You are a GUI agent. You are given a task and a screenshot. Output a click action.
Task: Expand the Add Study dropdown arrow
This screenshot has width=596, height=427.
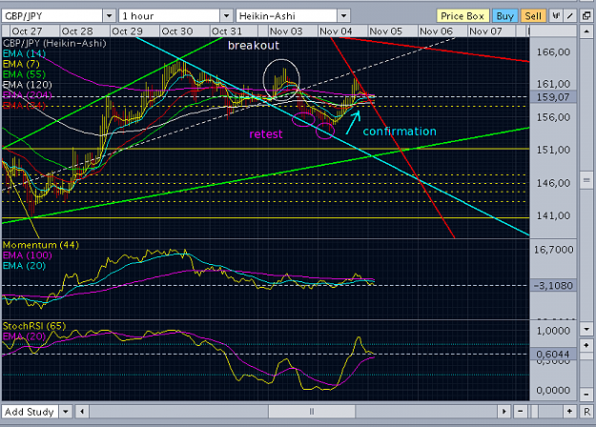click(x=66, y=412)
